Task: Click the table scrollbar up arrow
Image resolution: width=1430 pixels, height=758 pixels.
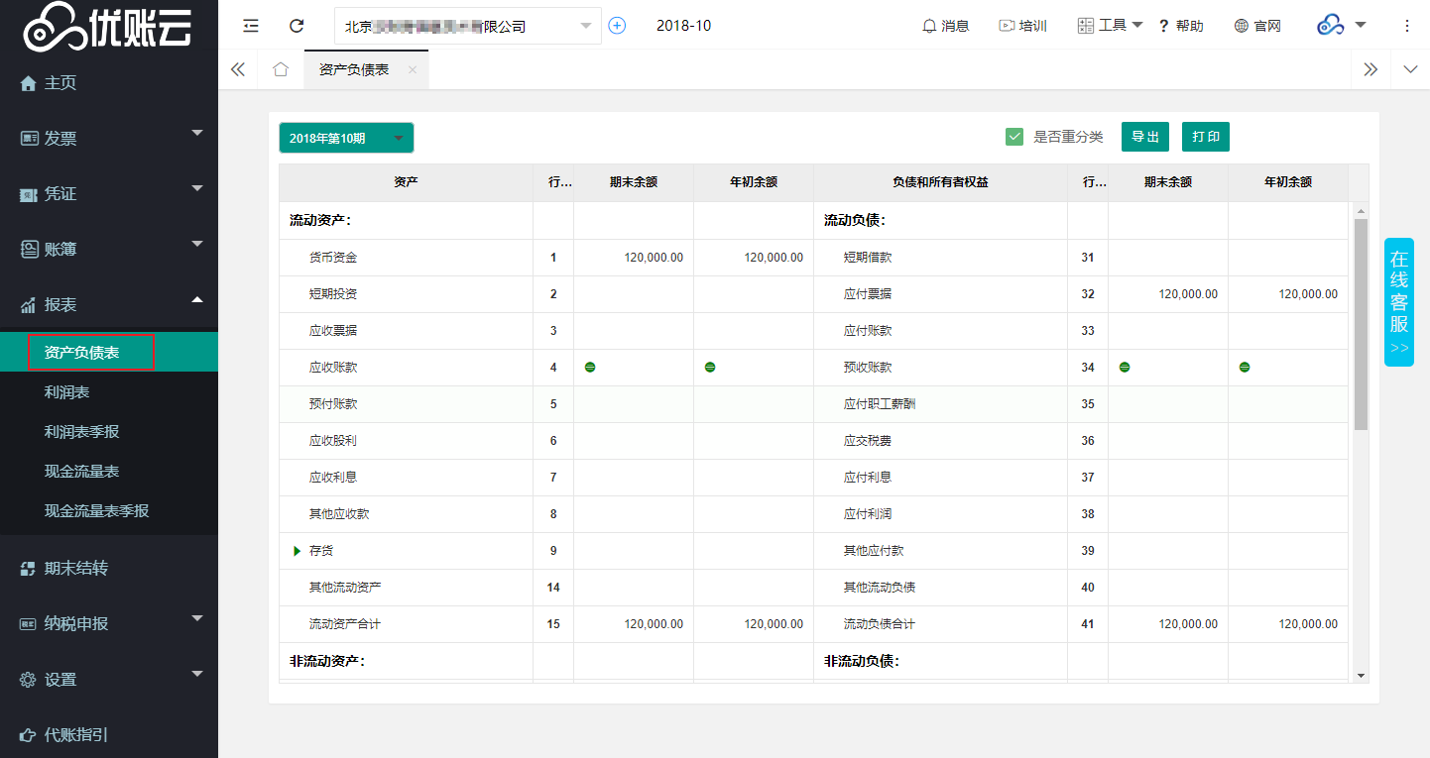Action: coord(1361,211)
